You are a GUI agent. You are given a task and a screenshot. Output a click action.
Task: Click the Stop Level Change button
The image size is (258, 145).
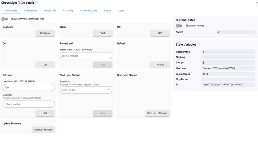point(157,113)
